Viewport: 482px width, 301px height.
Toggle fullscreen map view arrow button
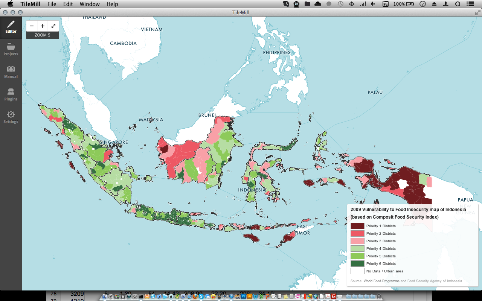coord(53,26)
